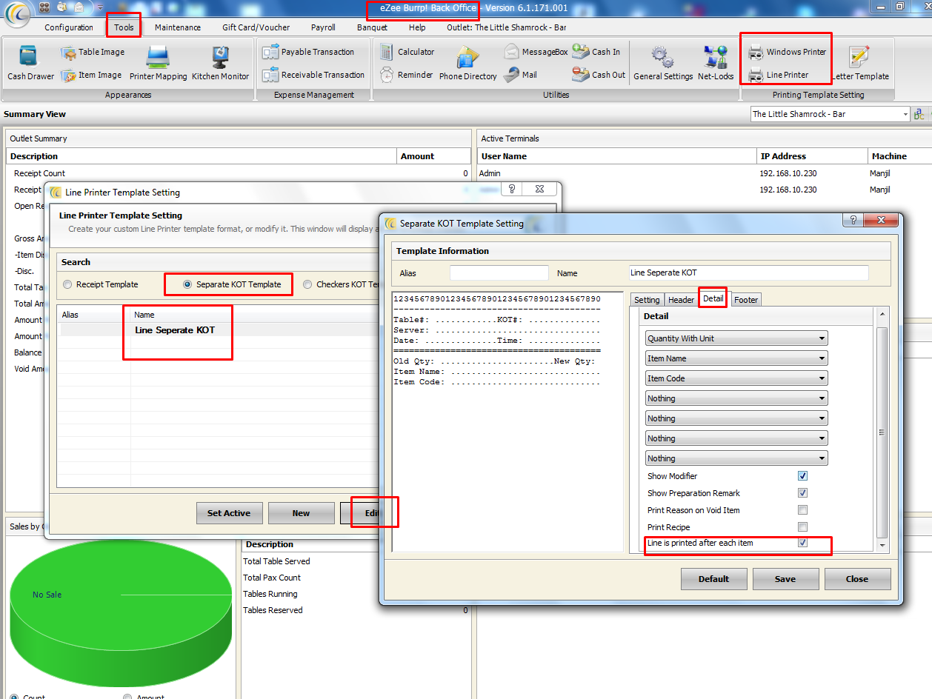The height and width of the screenshot is (699, 932).
Task: Switch to the Setting tab
Action: 647,300
